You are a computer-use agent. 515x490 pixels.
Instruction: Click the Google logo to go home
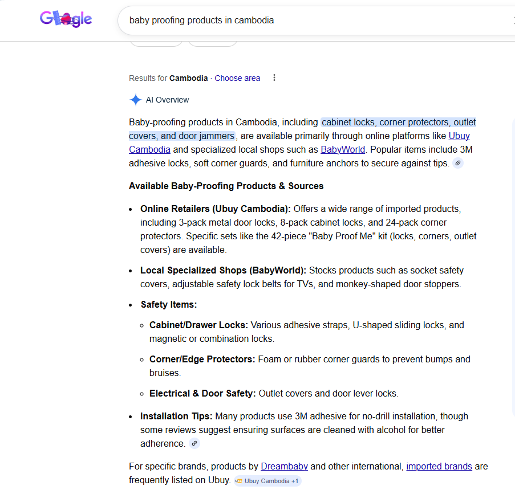[x=66, y=19]
